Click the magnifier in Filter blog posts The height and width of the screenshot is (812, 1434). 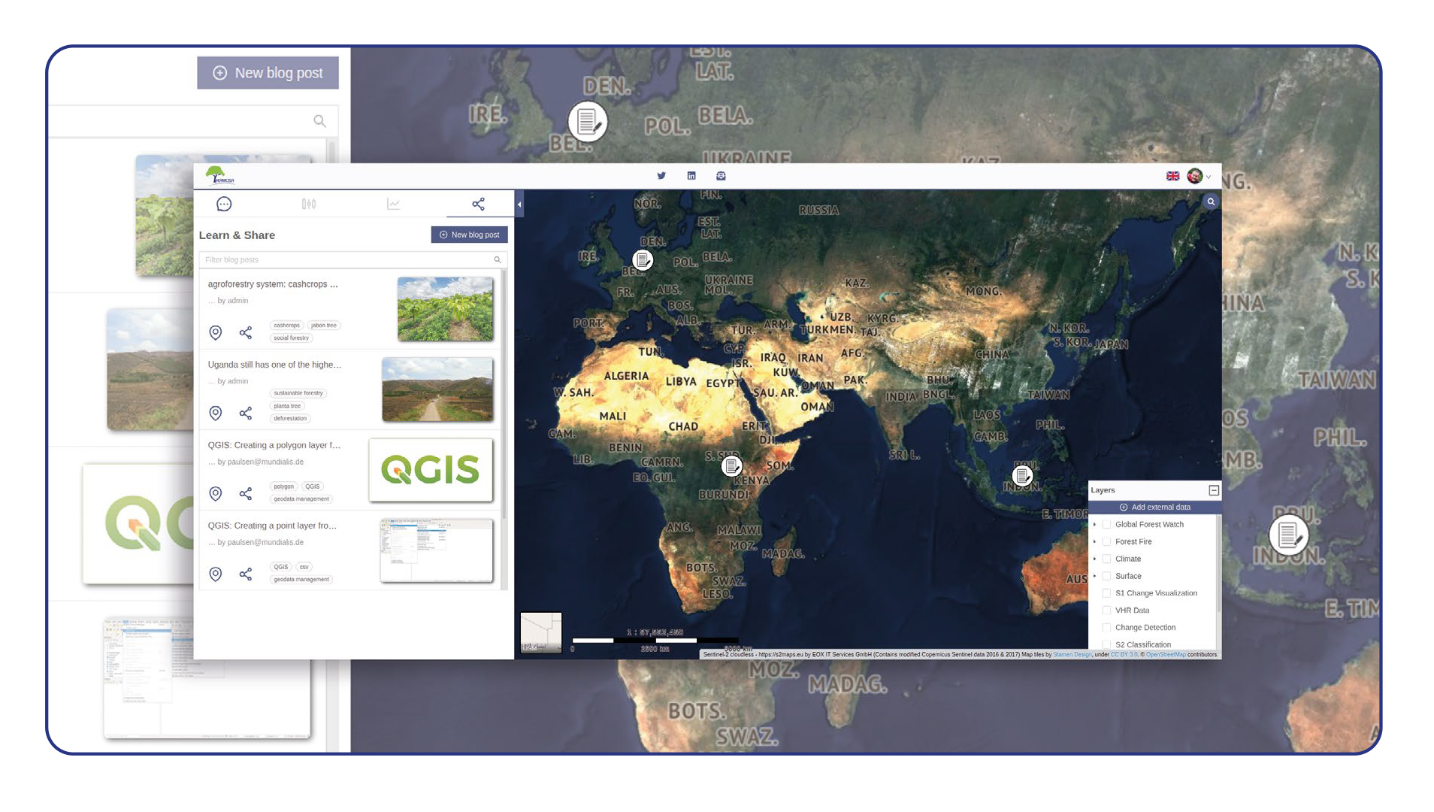(497, 259)
